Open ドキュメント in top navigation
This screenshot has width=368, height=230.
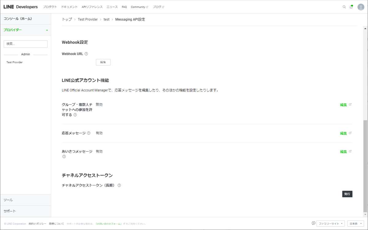click(x=69, y=7)
